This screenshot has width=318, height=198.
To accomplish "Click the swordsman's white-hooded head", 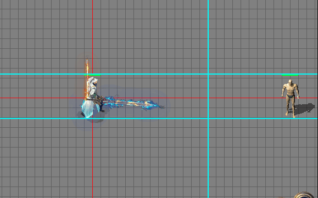I will [93, 81].
